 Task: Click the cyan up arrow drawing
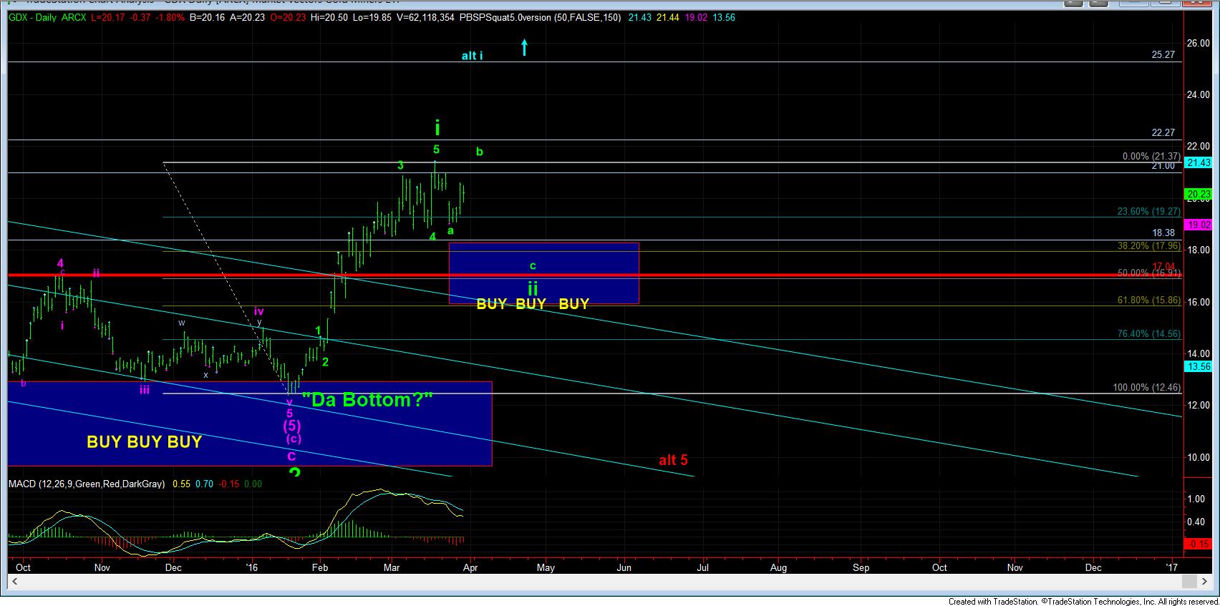tap(525, 47)
